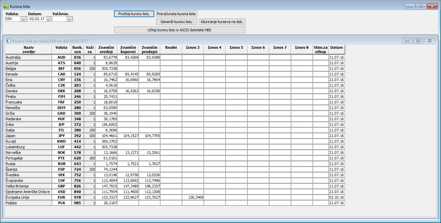
Task: Minimize the inner exchange rate table window
Action: click(407, 41)
